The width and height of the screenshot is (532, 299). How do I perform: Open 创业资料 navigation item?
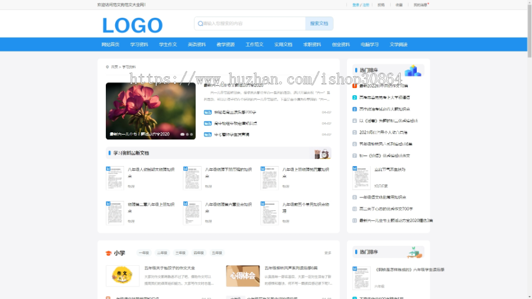[341, 44]
